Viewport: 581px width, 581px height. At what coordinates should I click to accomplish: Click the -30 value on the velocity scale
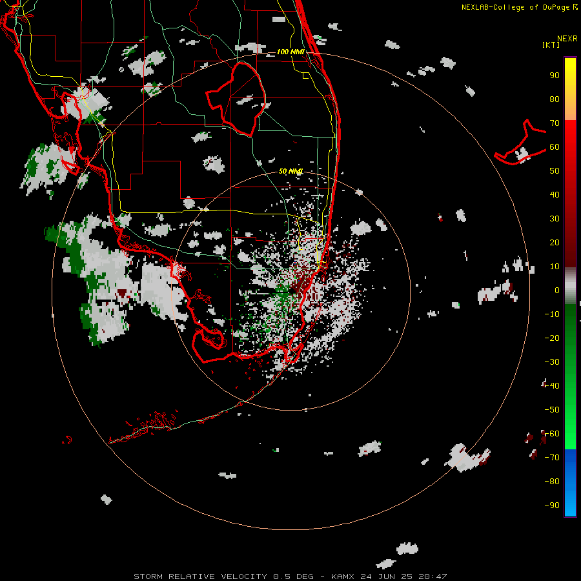pos(552,362)
